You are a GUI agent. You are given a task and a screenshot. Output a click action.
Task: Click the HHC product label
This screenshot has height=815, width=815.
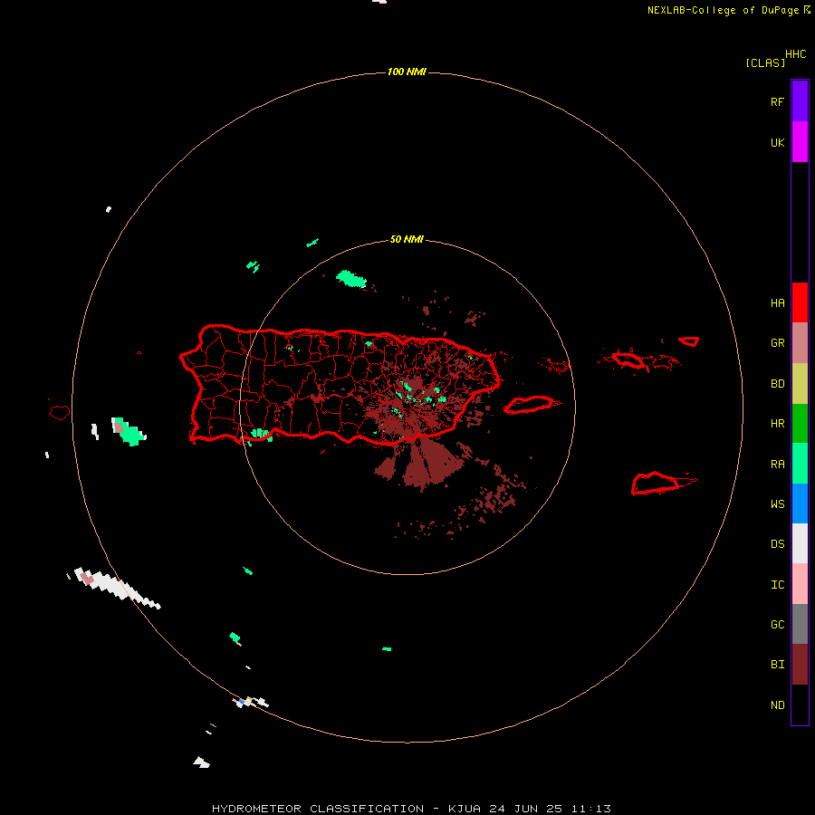795,54
